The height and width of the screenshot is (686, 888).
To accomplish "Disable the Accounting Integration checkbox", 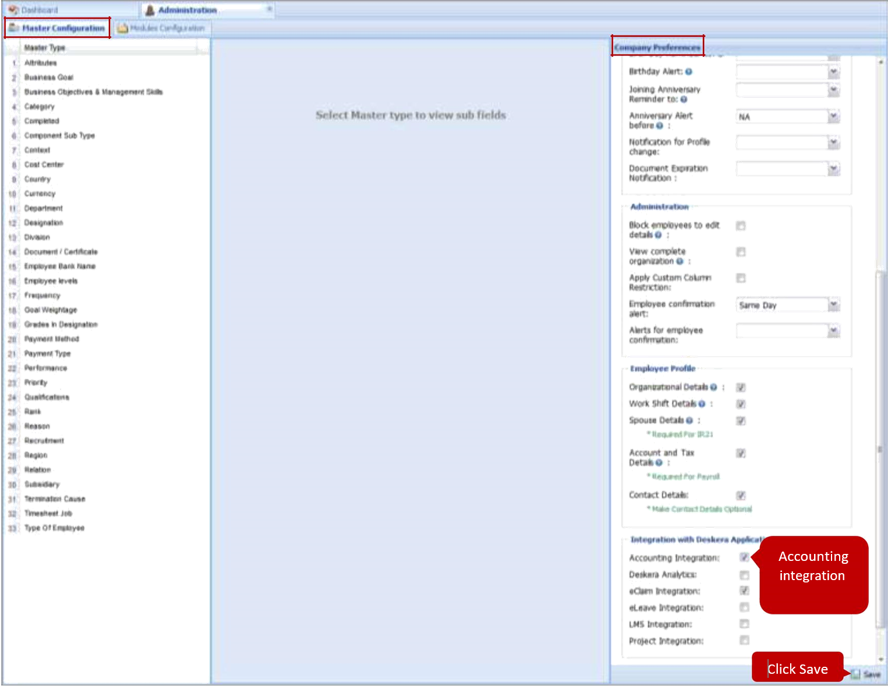I will click(x=744, y=557).
